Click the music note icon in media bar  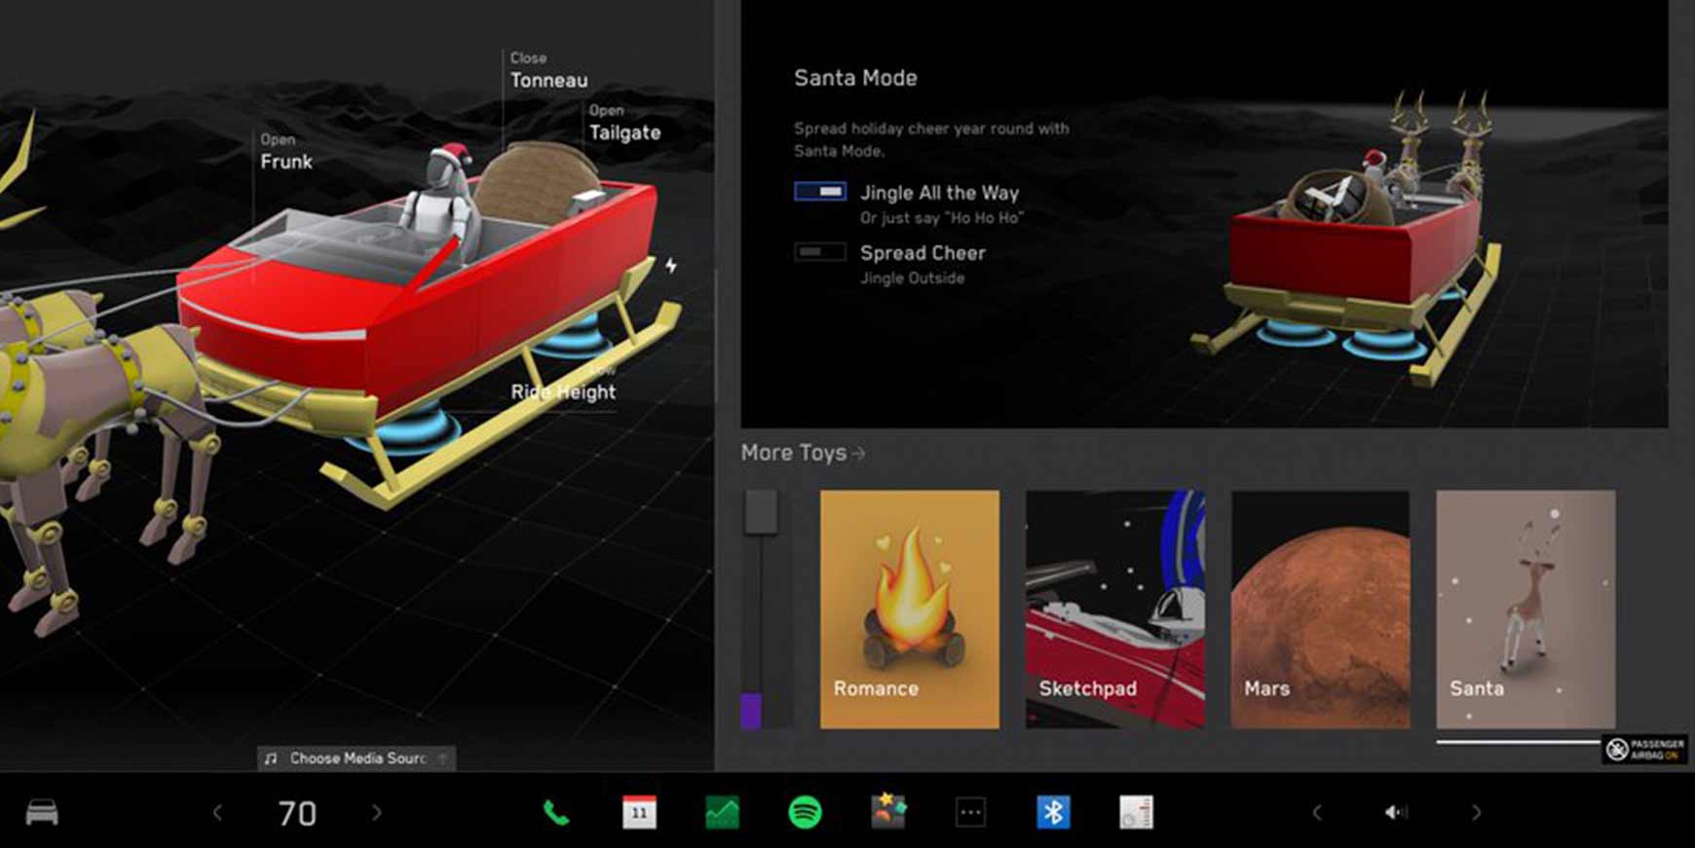(271, 758)
